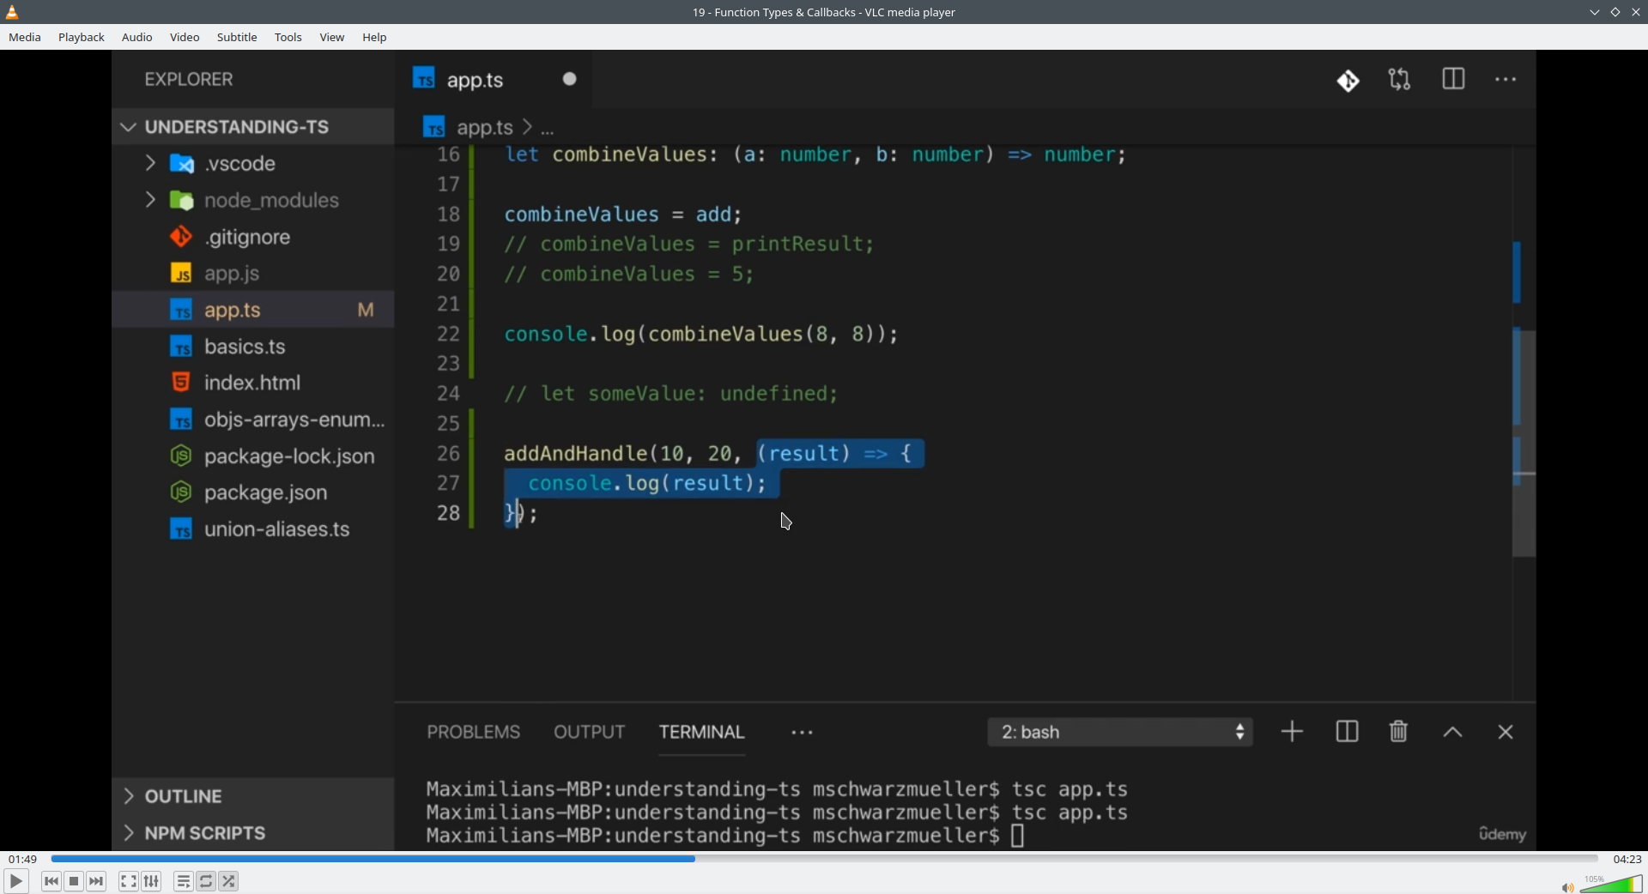Click the editor vertical scrollbar thumb
The width and height of the screenshot is (1648, 894).
pyautogui.click(x=1524, y=444)
